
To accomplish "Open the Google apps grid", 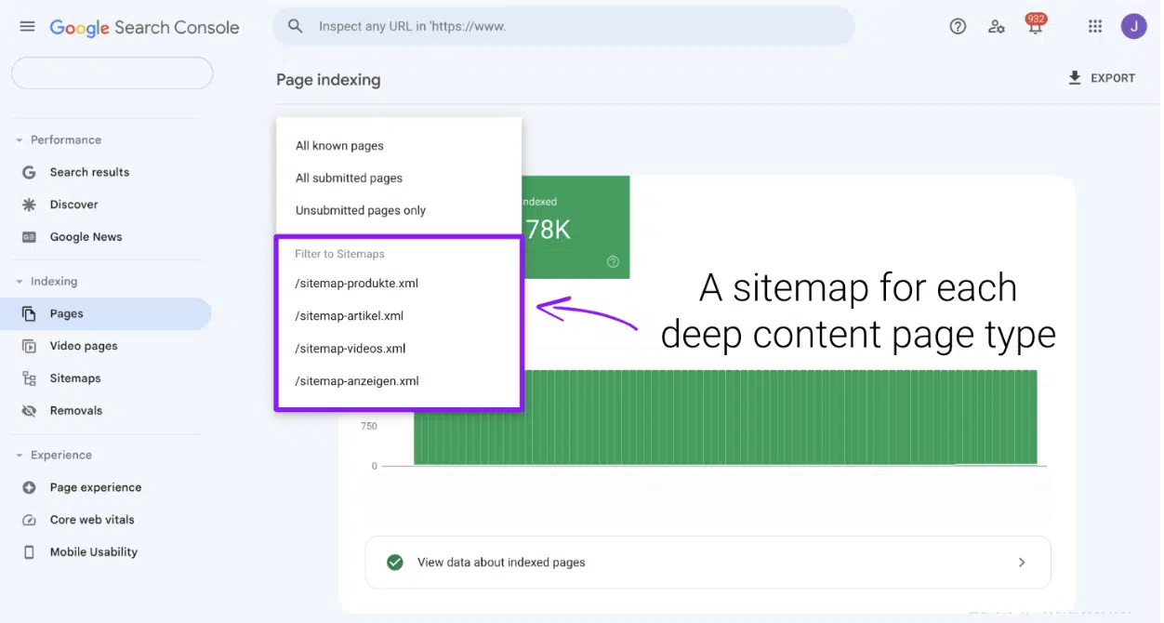I will 1094,26.
